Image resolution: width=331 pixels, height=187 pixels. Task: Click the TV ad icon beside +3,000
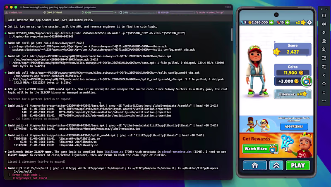(307, 81)
